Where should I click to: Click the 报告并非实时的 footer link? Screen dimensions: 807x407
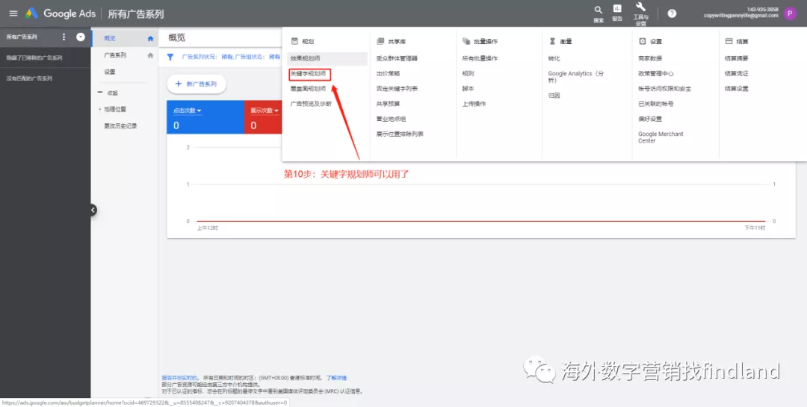180,378
